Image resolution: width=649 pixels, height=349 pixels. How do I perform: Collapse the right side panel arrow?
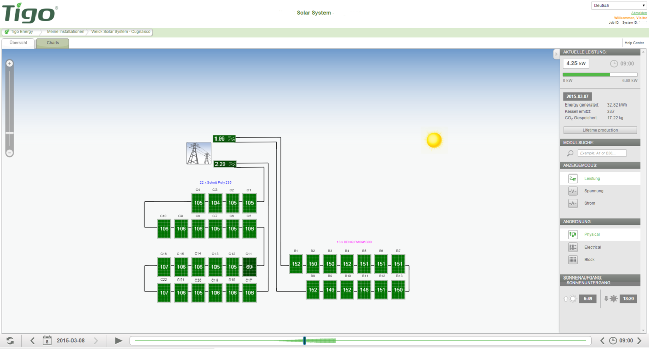pos(556,54)
